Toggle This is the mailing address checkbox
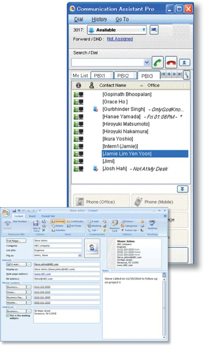 pyautogui.click(x=8, y=316)
